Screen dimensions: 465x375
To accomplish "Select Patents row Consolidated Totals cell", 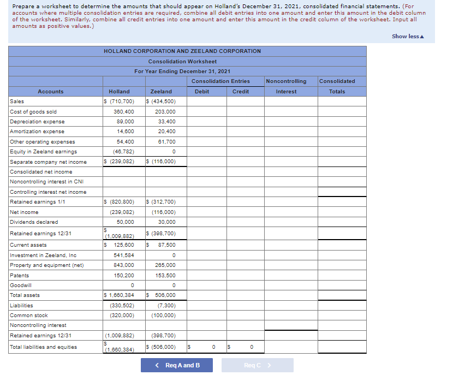I will click(x=342, y=275).
